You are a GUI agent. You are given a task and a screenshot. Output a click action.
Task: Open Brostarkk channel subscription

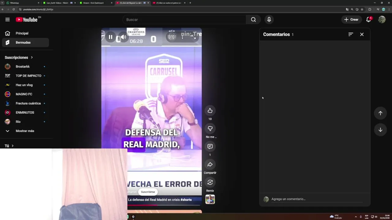(x=25, y=67)
